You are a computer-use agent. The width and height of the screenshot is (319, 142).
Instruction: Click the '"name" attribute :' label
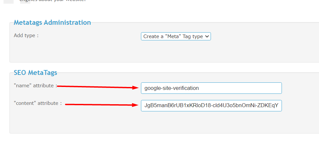35,86
